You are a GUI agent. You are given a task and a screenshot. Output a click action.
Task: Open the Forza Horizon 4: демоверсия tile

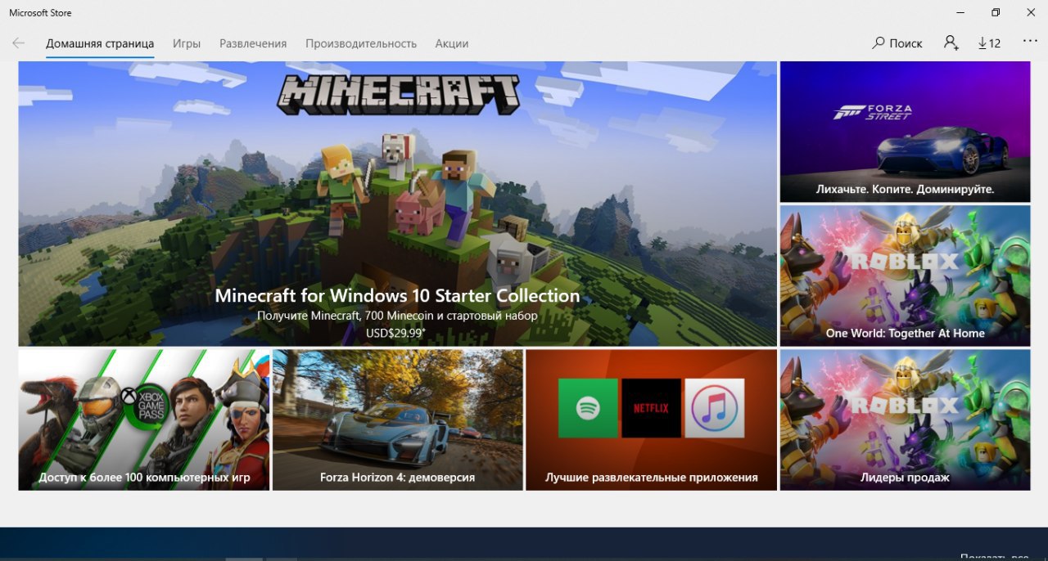(x=397, y=420)
